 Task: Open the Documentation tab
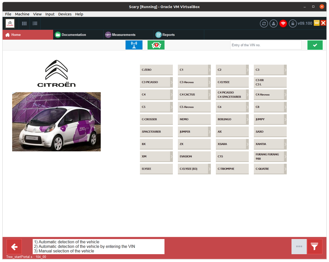(x=78, y=35)
